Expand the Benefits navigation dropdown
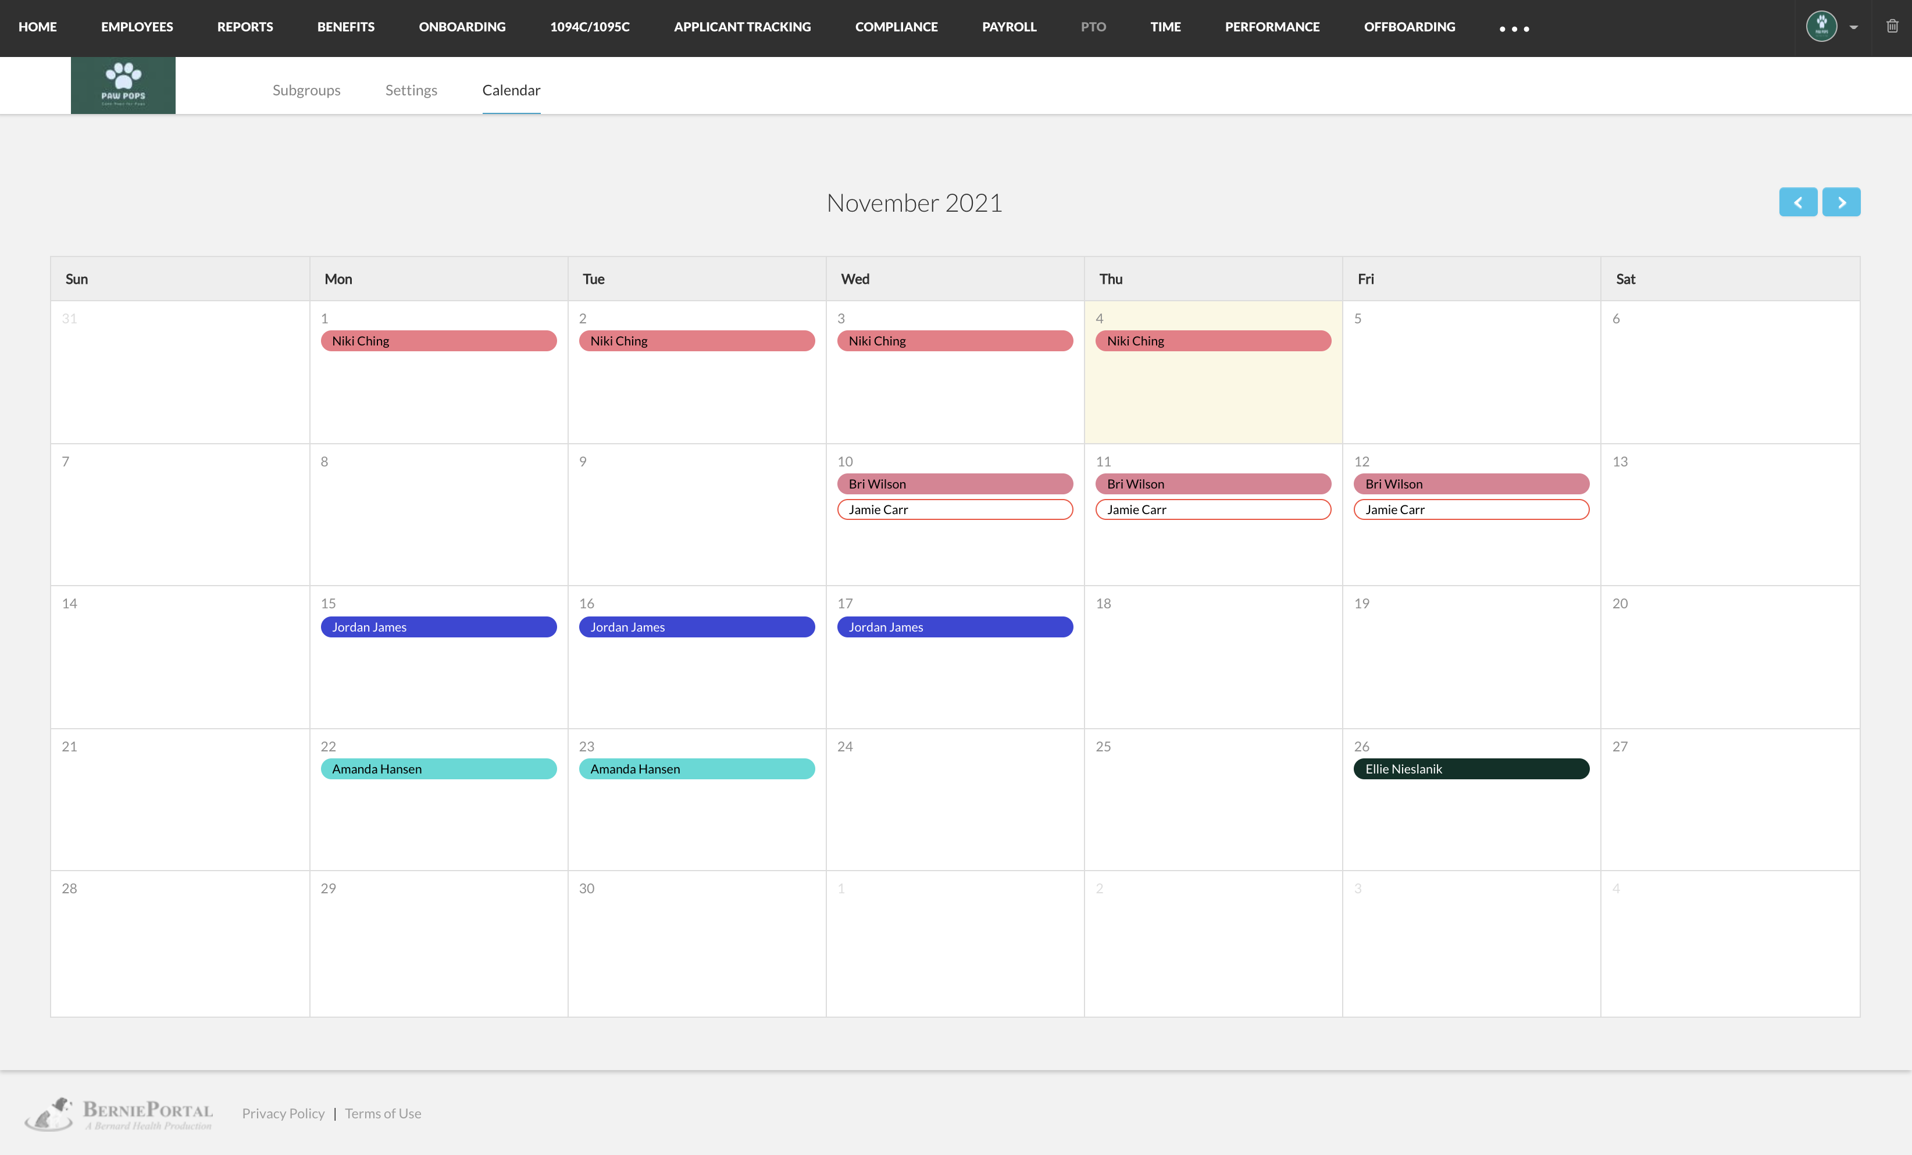The width and height of the screenshot is (1912, 1155). click(x=344, y=27)
